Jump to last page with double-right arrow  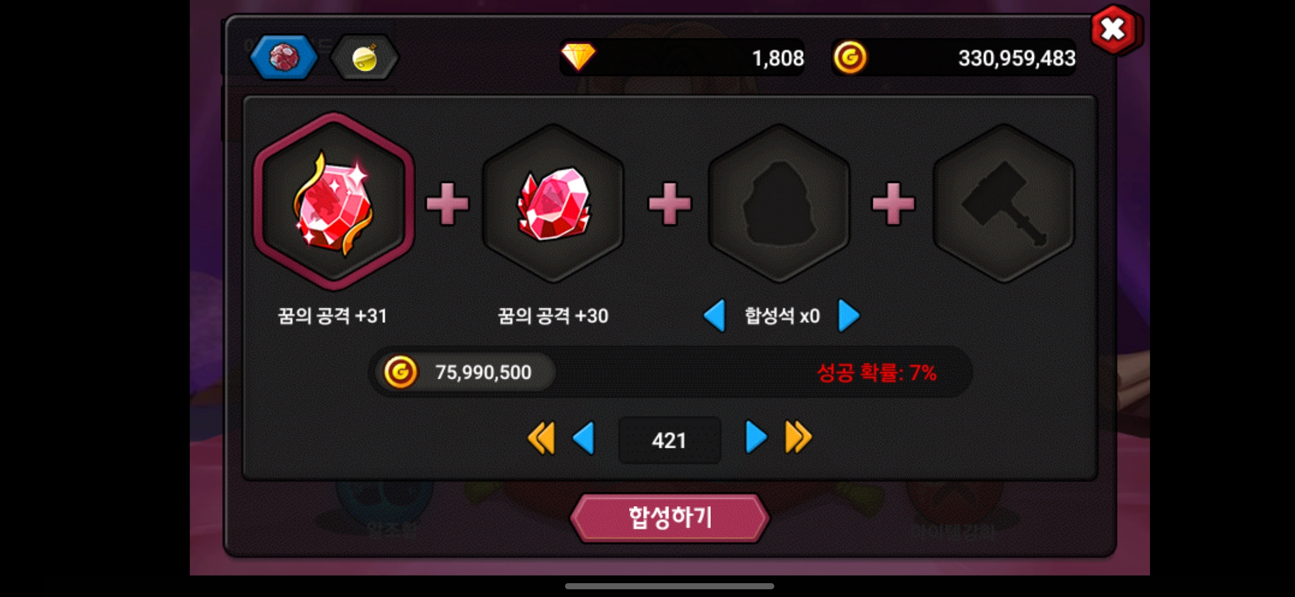coord(799,437)
